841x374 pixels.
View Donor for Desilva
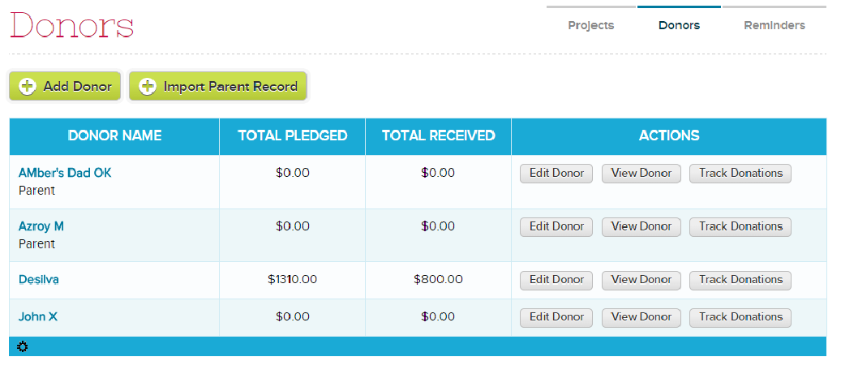tap(641, 280)
